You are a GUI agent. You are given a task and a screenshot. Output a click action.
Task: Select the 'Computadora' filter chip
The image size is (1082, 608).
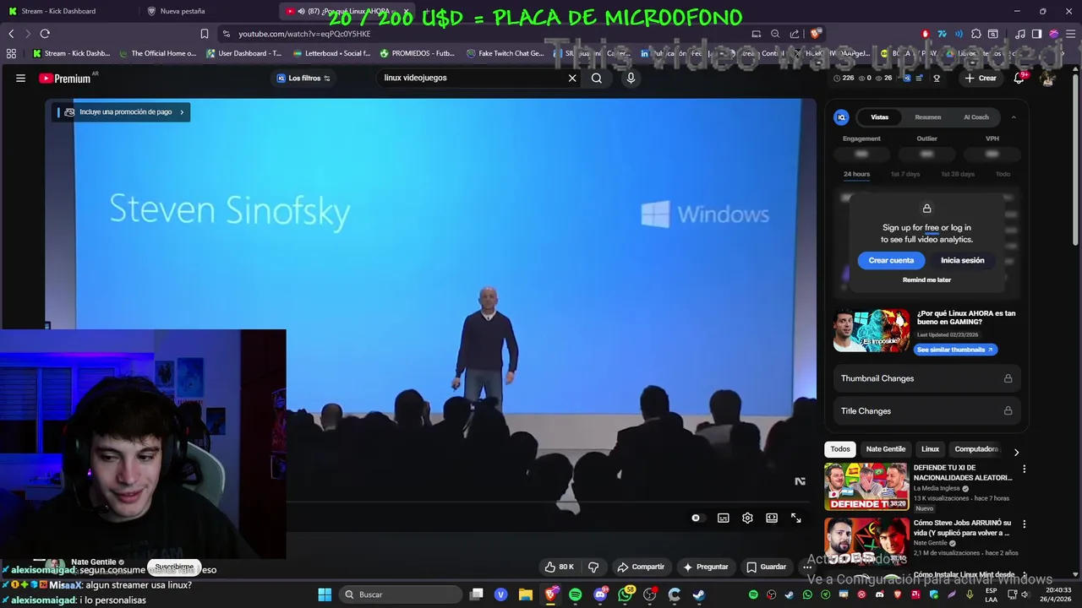coord(976,449)
